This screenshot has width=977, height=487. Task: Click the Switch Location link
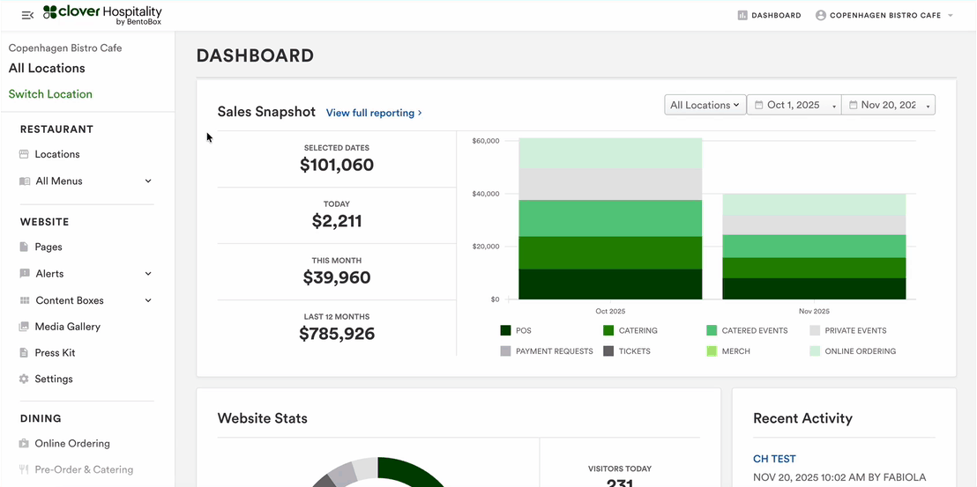(50, 94)
